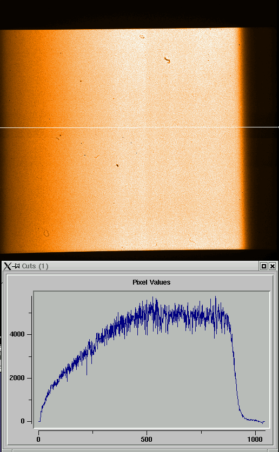The image size is (279, 452).
Task: Click the 0 label on y-axis
Action: (23, 421)
